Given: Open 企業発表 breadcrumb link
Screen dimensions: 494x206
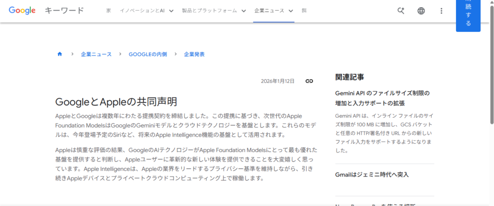Looking at the screenshot, I should click(x=194, y=55).
